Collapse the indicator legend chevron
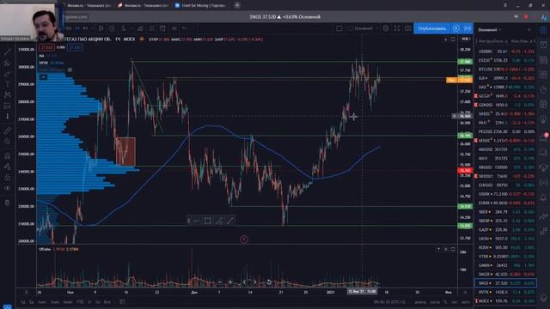Viewport: 550px width, 309px height. (x=43, y=77)
